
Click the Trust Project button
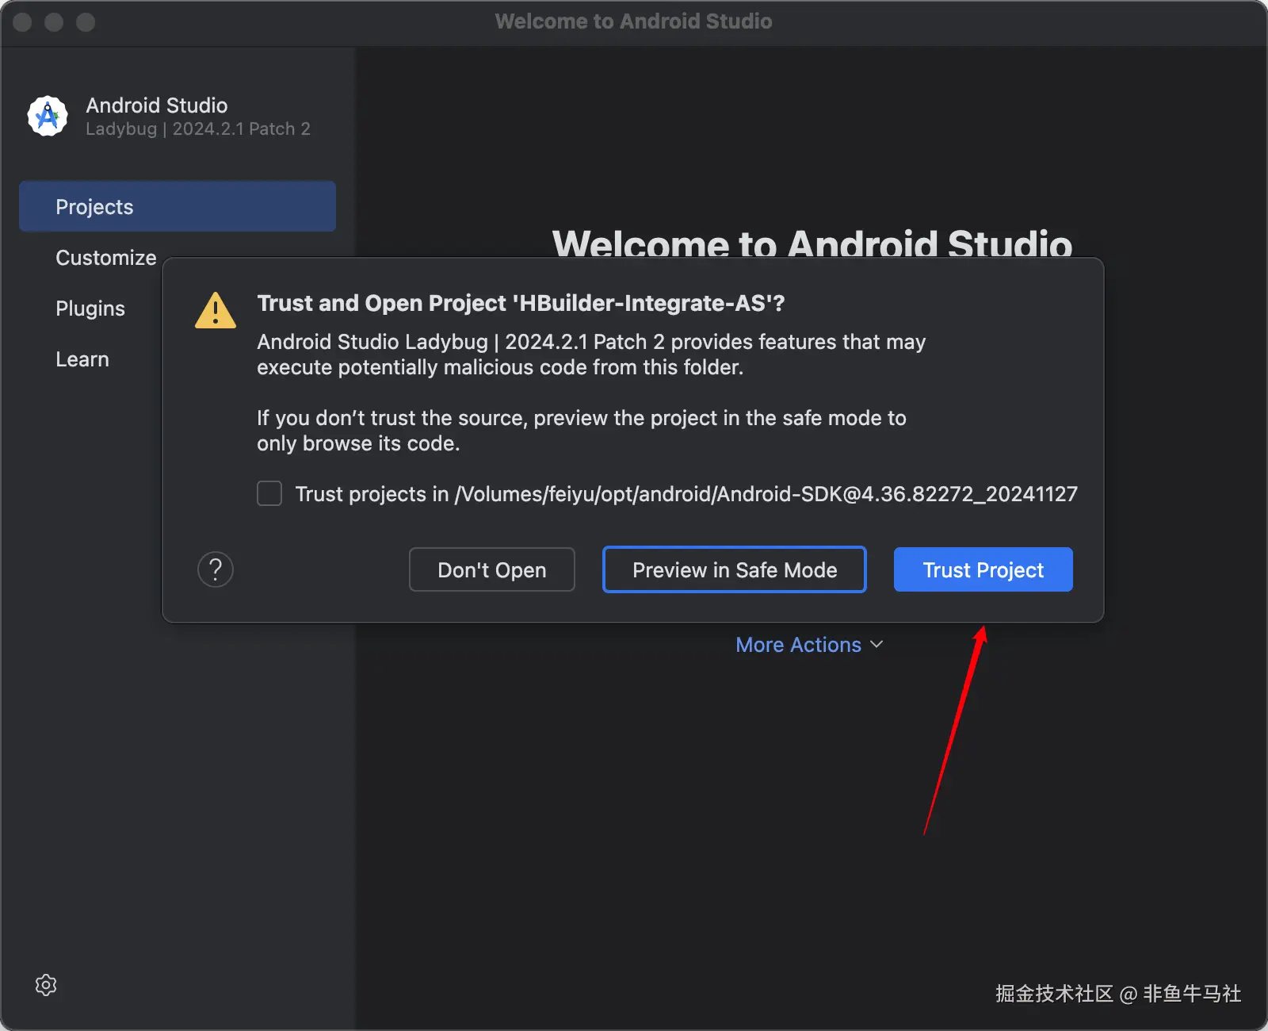[983, 569]
